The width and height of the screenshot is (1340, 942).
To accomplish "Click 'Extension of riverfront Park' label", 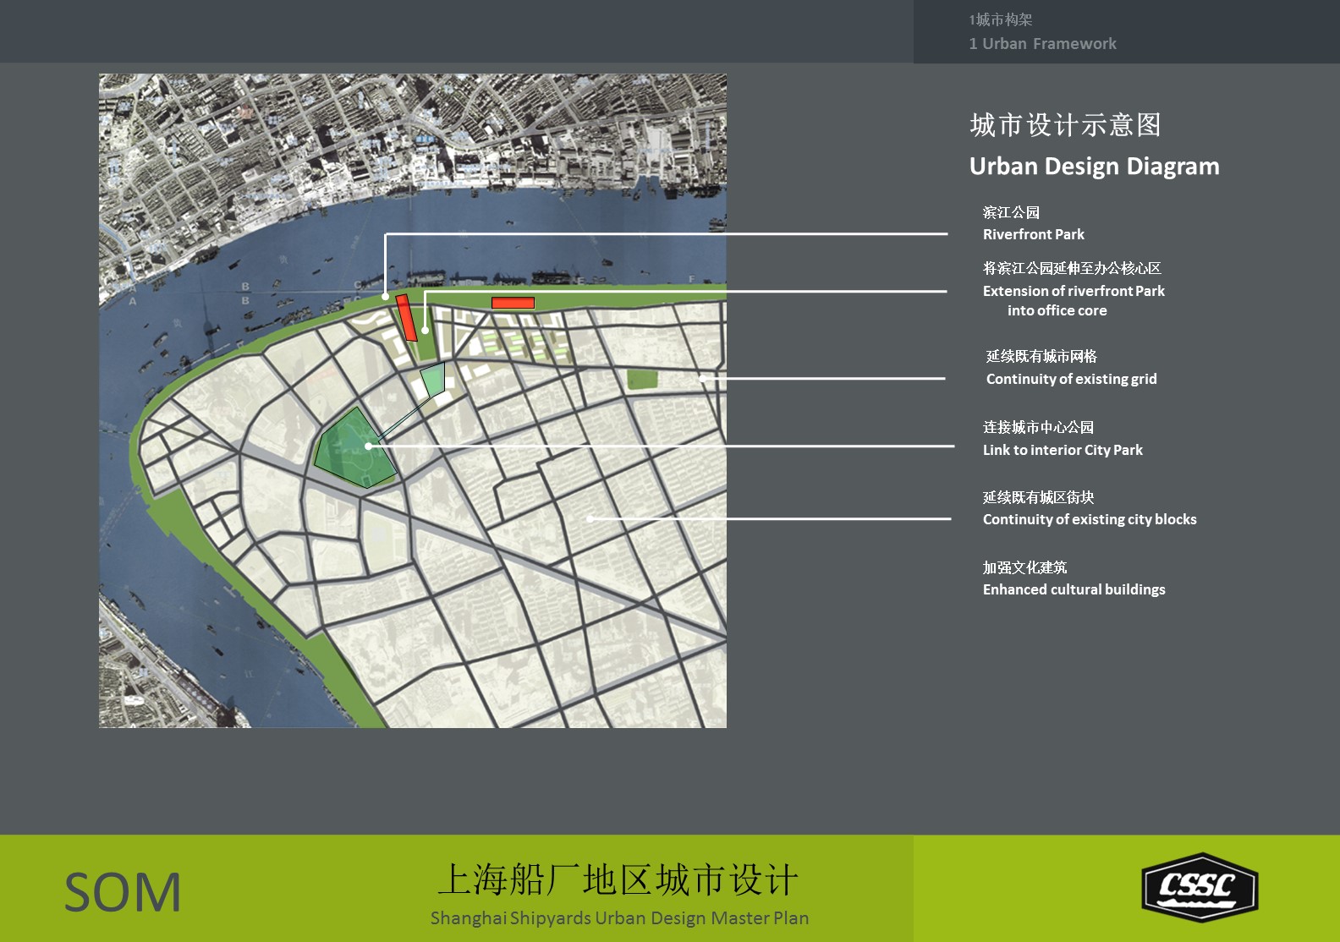I will pyautogui.click(x=1074, y=291).
